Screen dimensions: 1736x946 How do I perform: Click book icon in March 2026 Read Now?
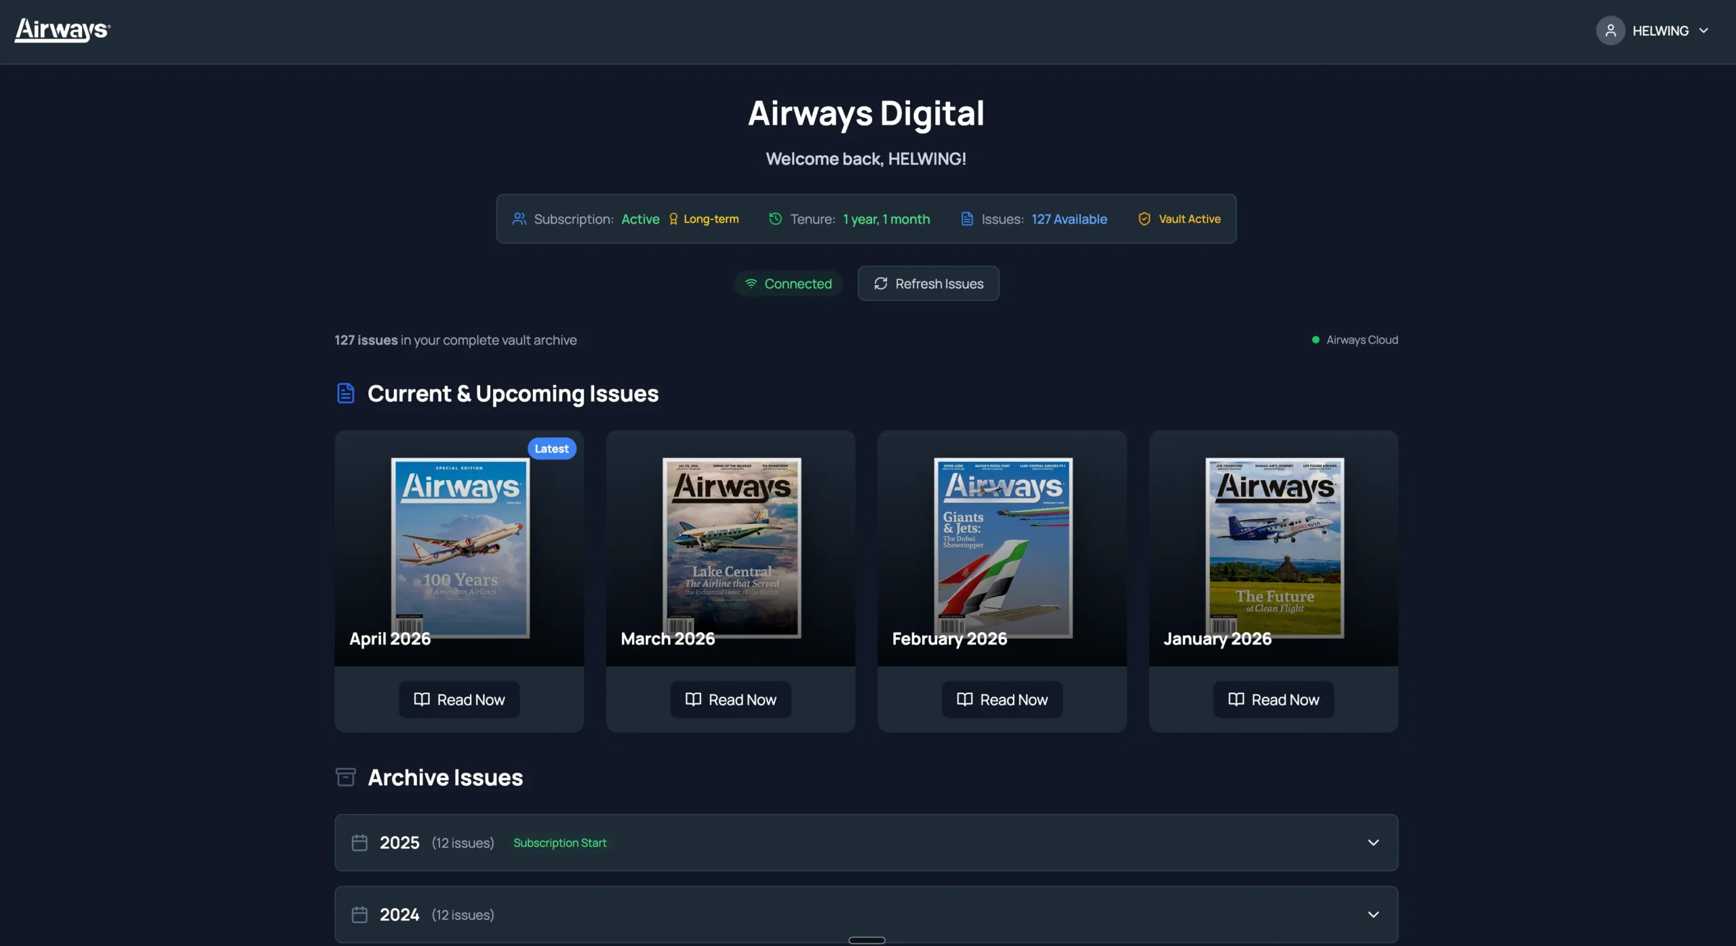coord(693,699)
